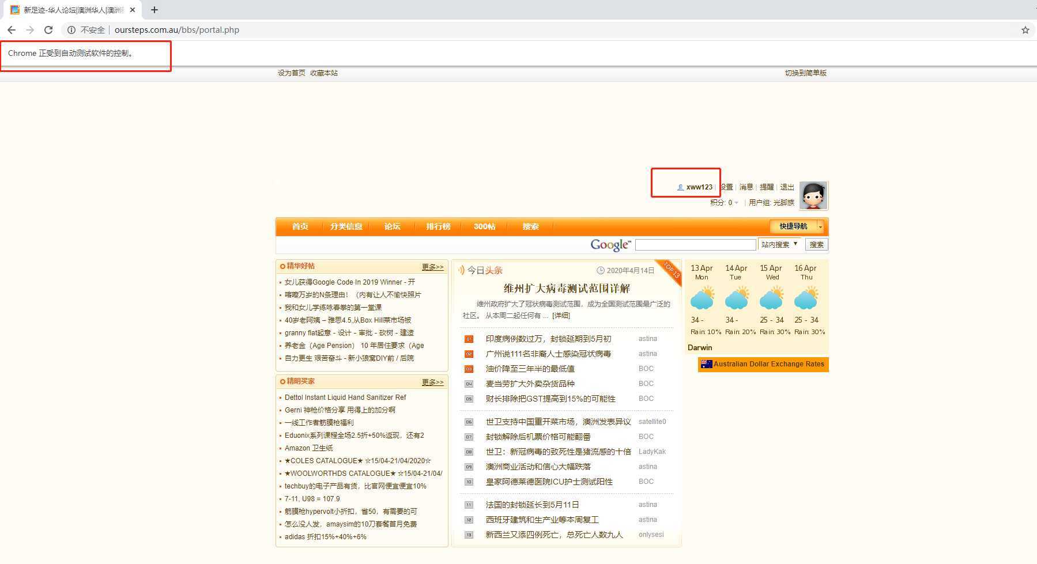Open the 快捷导航 quick navigation dropdown
The width and height of the screenshot is (1037, 564).
click(x=797, y=226)
